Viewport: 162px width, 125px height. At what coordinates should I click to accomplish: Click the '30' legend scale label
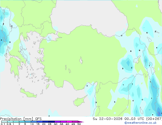tap(55, 124)
